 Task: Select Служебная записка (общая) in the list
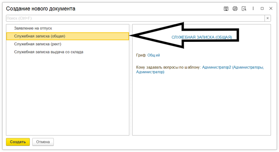[39, 36]
